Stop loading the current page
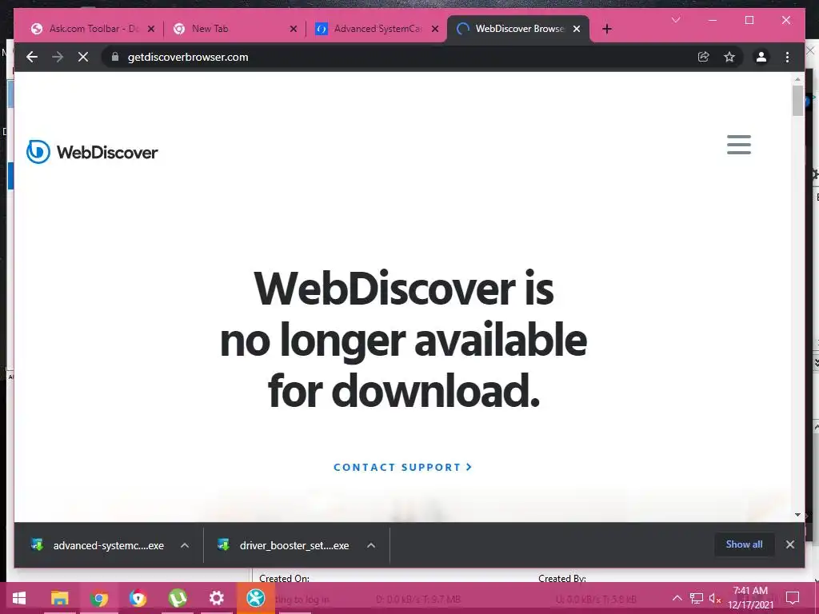This screenshot has height=614, width=819. click(x=83, y=57)
